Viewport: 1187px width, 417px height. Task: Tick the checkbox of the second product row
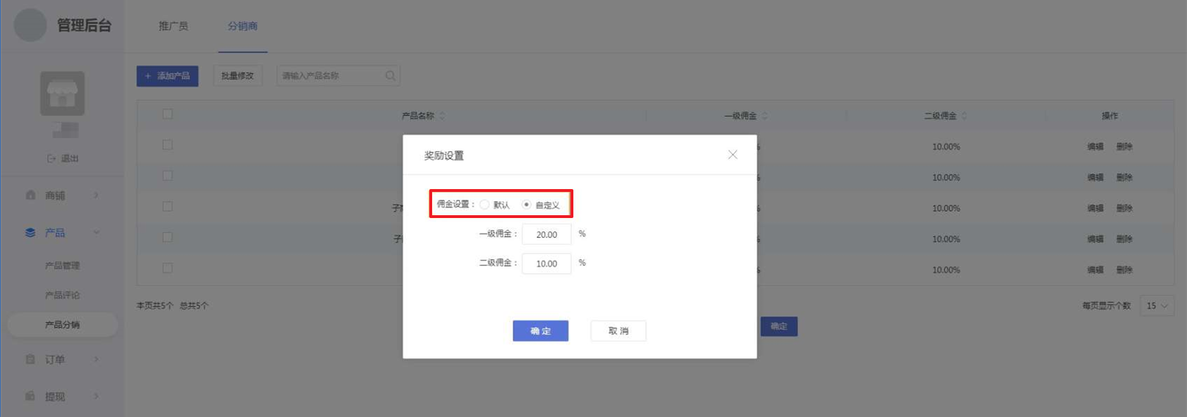tap(167, 176)
